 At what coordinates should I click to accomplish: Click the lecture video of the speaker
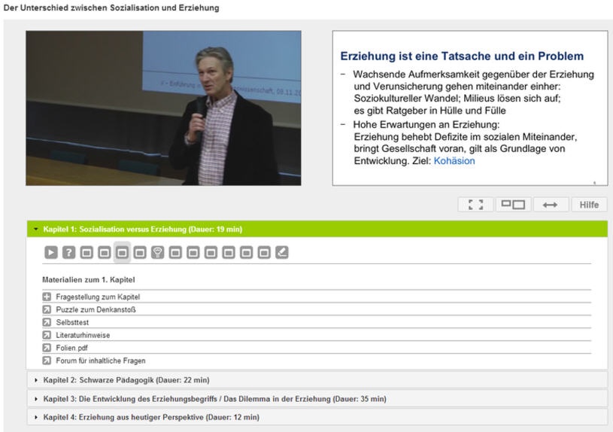point(163,108)
